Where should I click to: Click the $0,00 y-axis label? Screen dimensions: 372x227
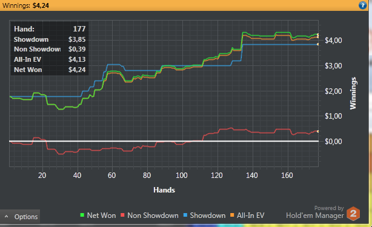point(333,142)
